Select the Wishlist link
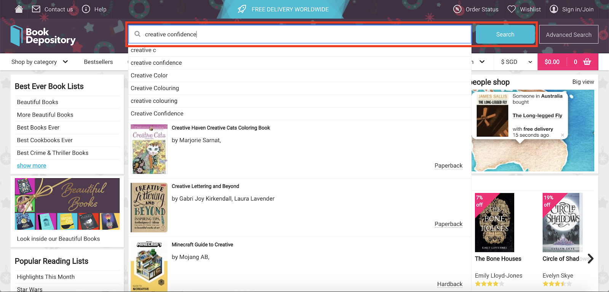 (530, 9)
